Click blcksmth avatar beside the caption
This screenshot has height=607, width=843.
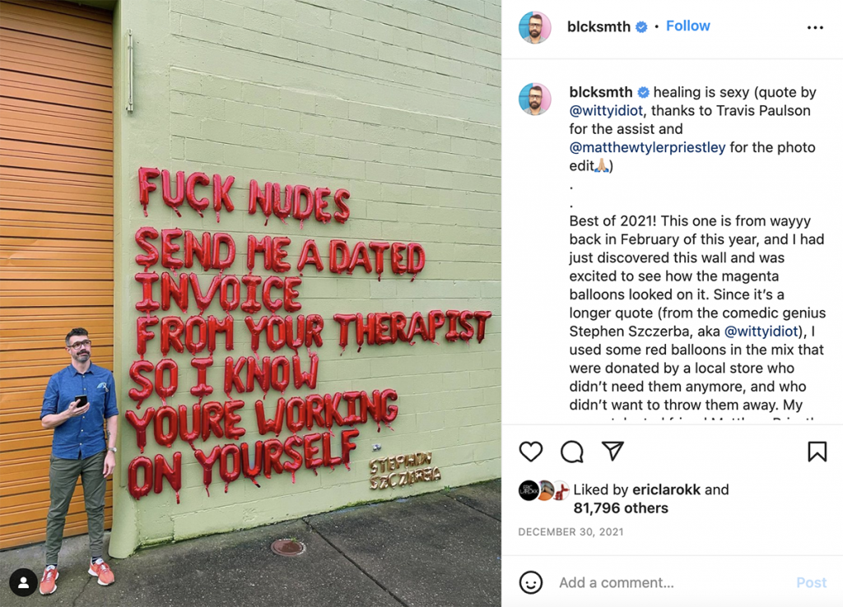pyautogui.click(x=534, y=99)
